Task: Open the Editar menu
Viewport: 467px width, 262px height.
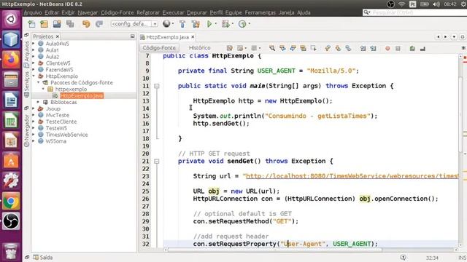Action: [x=52, y=12]
